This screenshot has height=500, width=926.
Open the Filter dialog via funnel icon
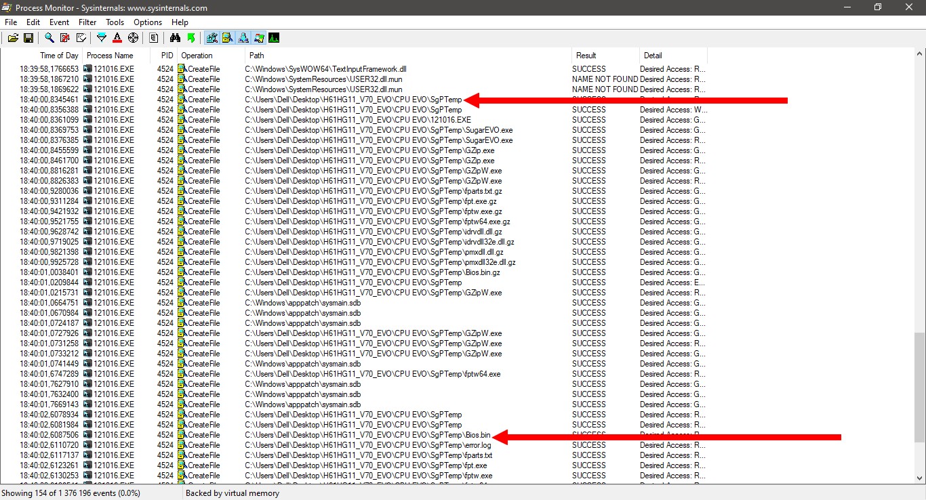click(x=102, y=38)
